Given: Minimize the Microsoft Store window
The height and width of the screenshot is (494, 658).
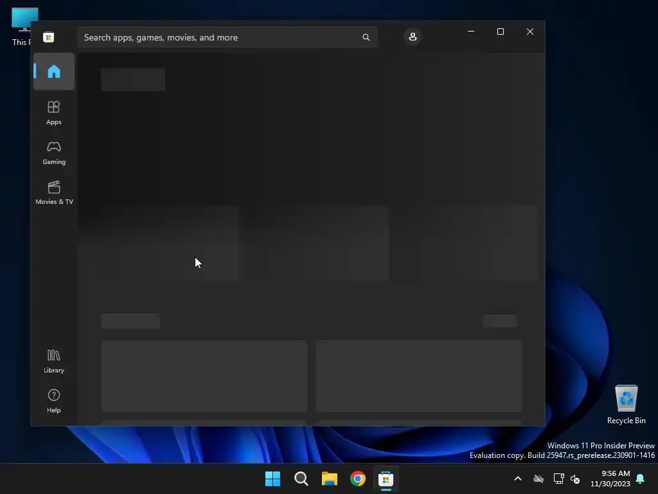Looking at the screenshot, I should tap(471, 32).
